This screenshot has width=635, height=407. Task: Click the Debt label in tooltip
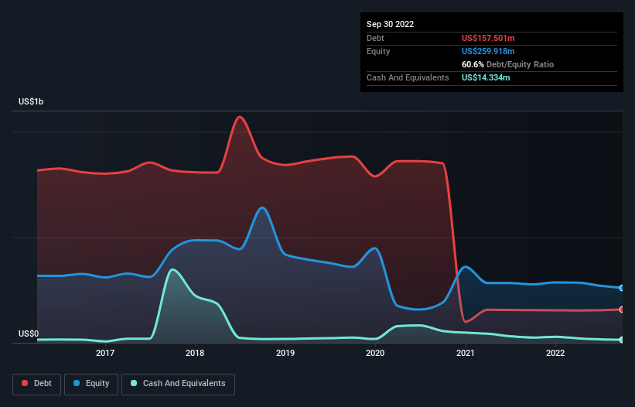tap(375, 38)
